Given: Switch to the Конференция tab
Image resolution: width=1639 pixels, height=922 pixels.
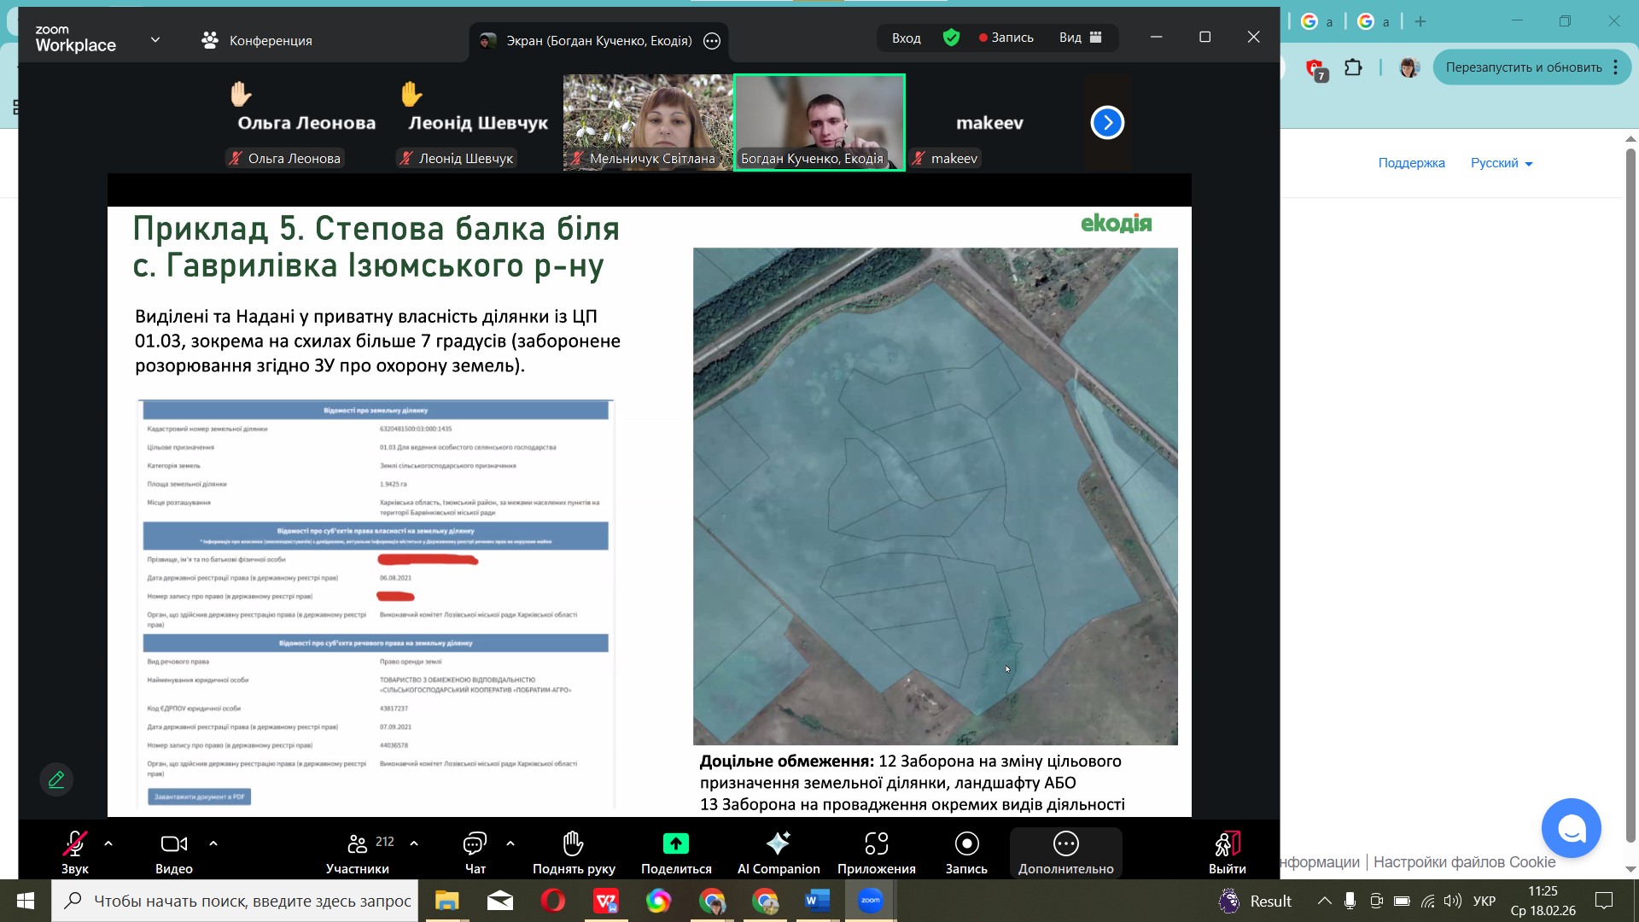Looking at the screenshot, I should [257, 40].
